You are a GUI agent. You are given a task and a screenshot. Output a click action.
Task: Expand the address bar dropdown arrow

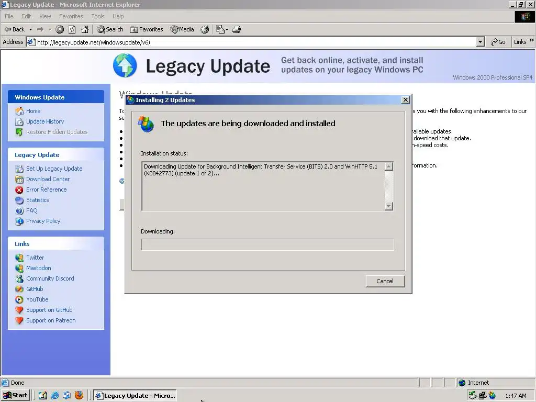point(481,42)
